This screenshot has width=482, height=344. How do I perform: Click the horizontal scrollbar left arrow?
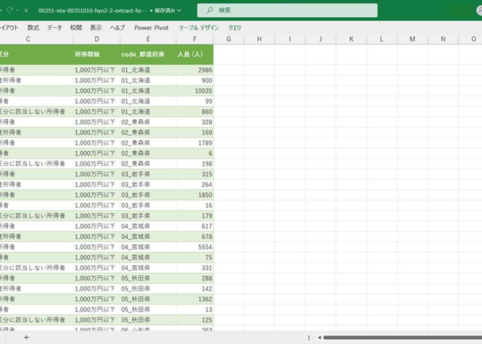[319, 338]
